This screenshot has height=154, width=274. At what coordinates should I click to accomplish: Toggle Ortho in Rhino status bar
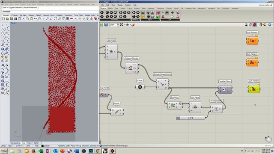(68, 146)
